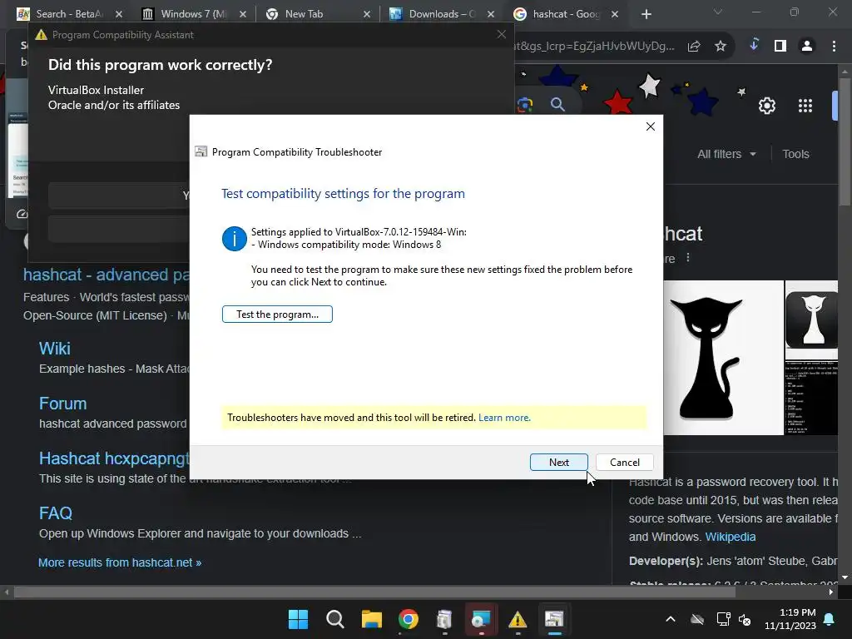The width and height of the screenshot is (852, 639).
Task: Open the hashcat - advanced password recovery result
Action: tap(106, 275)
